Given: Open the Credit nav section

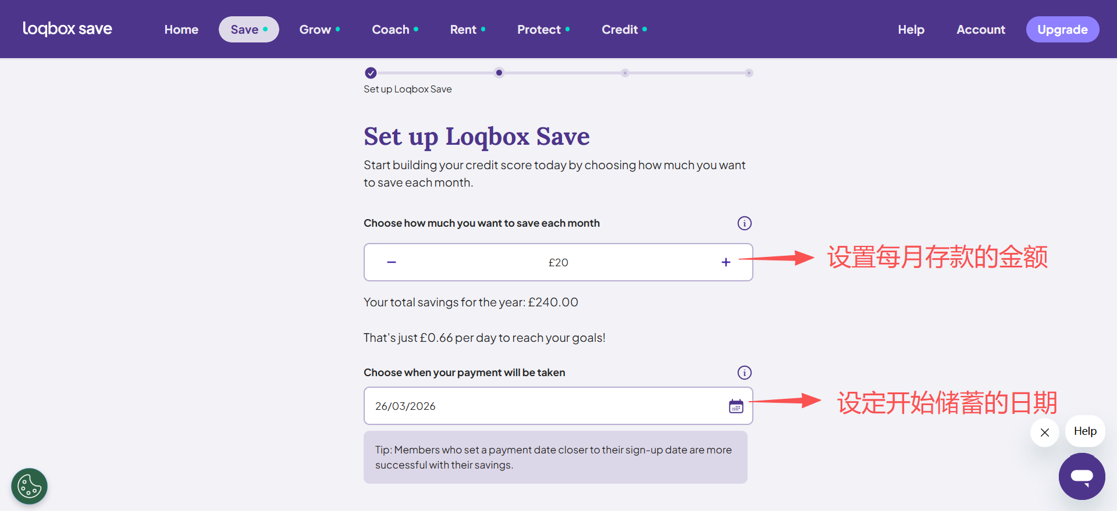Looking at the screenshot, I should [624, 30].
